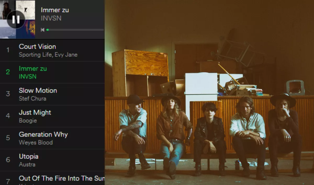Screen dimensions: 314x185
Task: Open INVSN artist in player header
Action: point(51,18)
